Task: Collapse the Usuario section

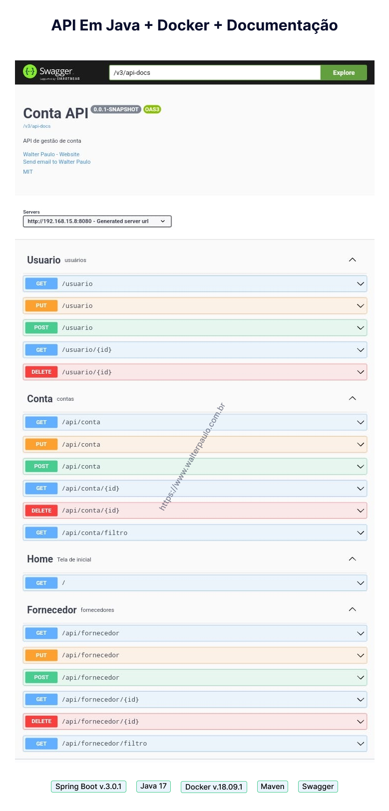Action: click(353, 260)
